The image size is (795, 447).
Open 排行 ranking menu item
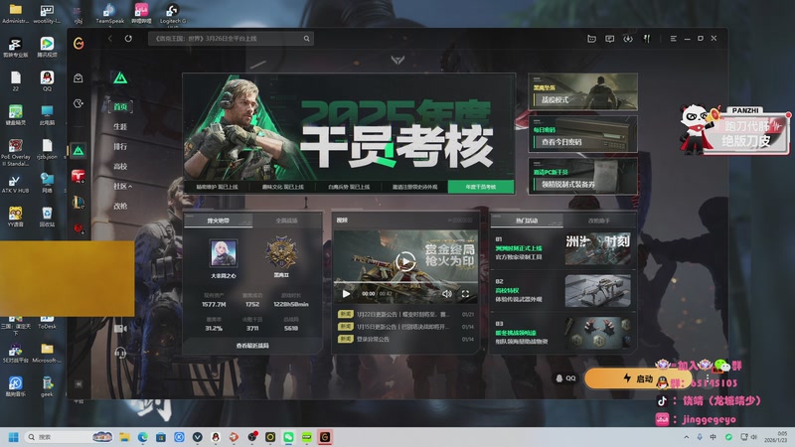click(120, 146)
